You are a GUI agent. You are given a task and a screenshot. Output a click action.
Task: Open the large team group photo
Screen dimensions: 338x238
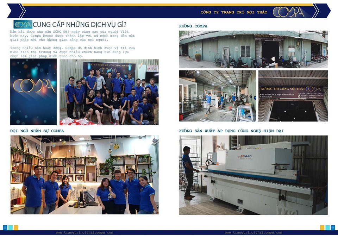(x=109, y=92)
